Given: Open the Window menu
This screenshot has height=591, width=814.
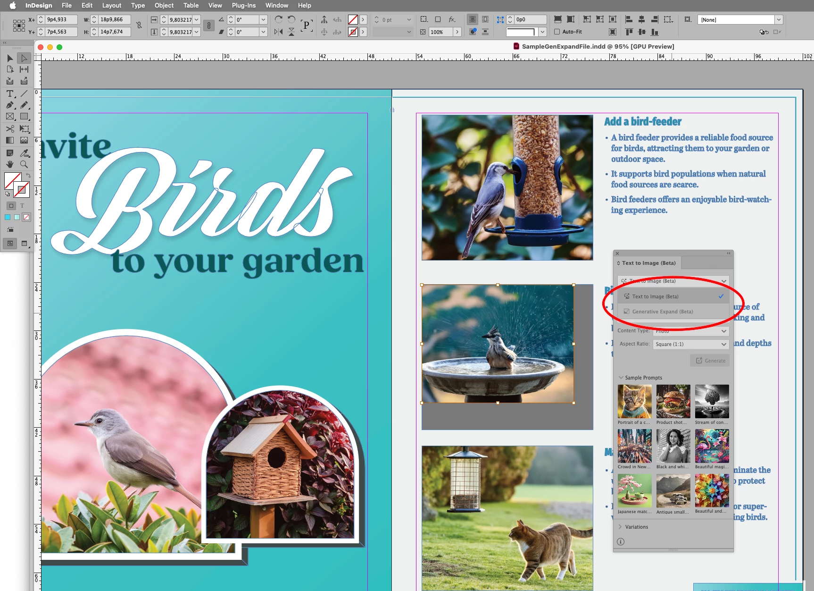Looking at the screenshot, I should tap(277, 5).
